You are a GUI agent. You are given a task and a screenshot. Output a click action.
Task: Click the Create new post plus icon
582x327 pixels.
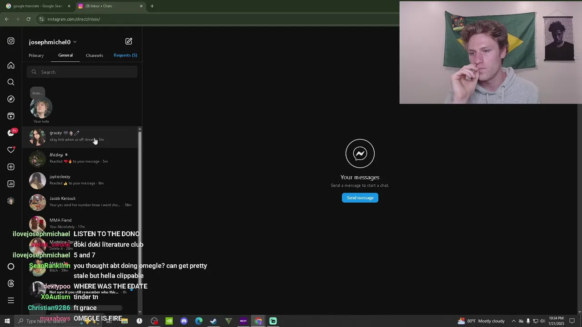click(x=11, y=167)
